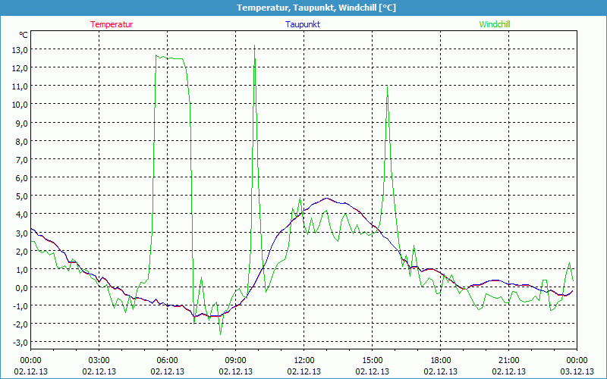Click the 18:00 time axis label
Viewport: 607px width, 379px height.
pos(440,359)
